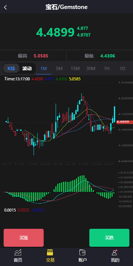Select the 15M timeframe tab
Screen dimensions: 133x266
(x=75, y=68)
